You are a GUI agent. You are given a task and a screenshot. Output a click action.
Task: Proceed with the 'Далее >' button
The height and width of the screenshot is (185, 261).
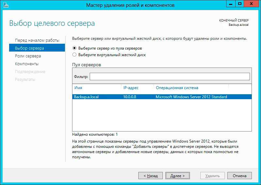tap(177, 176)
